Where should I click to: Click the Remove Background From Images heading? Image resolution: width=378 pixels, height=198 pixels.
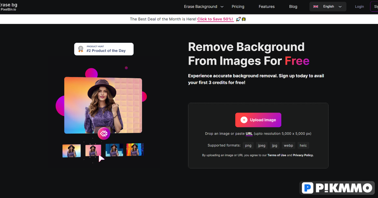[x=249, y=54]
